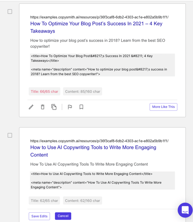
Task: Open the 'How to Use AI Copywriting Tools' title link
Action: click(x=93, y=151)
